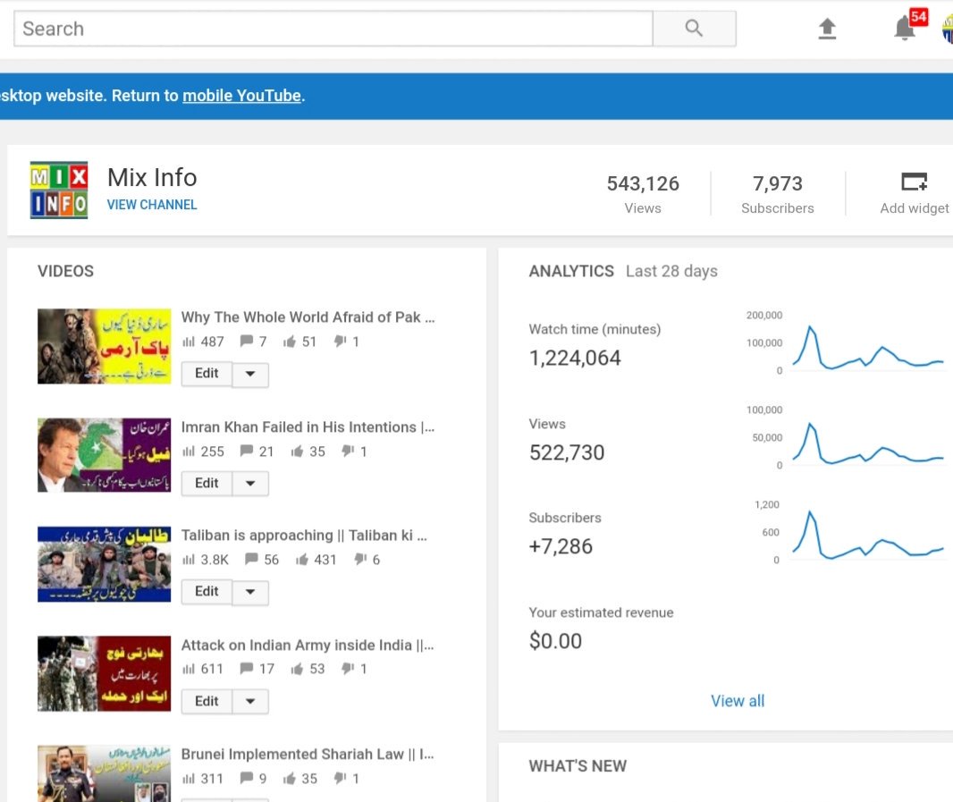
Task: Click dislikes icon for Why The Whole World video
Action: tap(341, 342)
